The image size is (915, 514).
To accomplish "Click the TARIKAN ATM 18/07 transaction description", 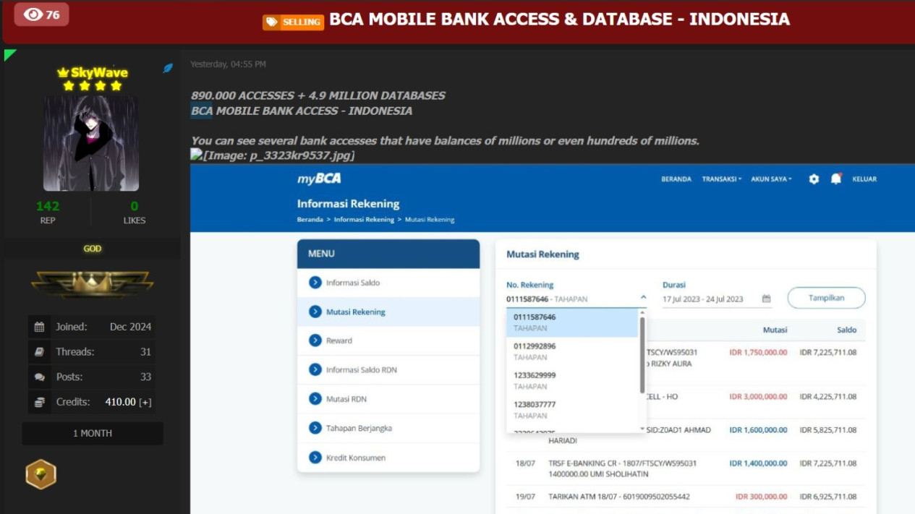I will tap(619, 497).
